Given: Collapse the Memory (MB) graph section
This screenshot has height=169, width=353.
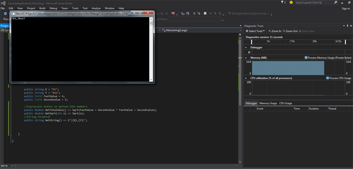Looking at the screenshot, I should click(245, 57).
